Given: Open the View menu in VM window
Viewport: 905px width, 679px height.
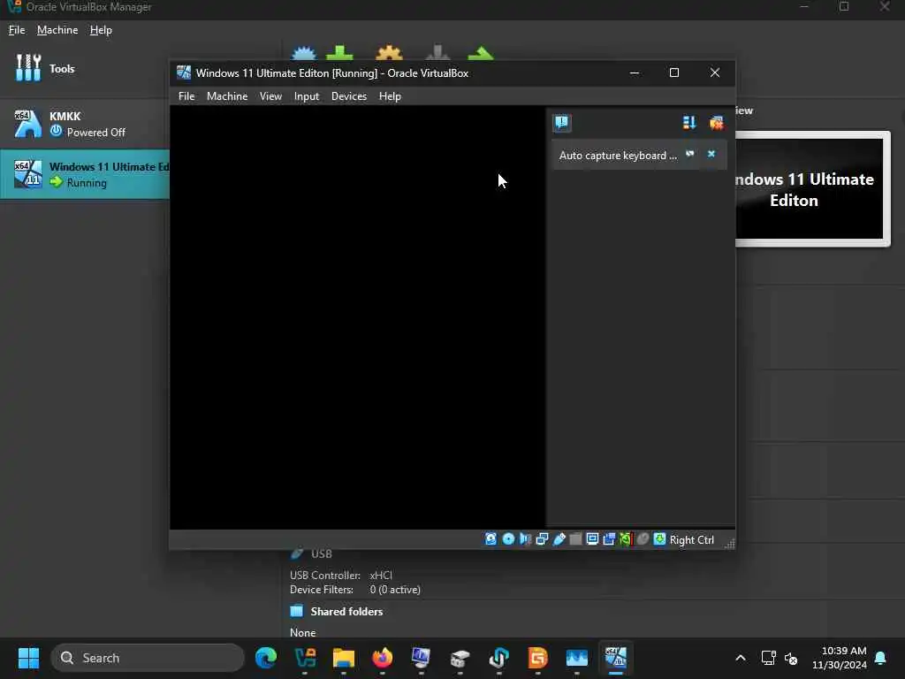Looking at the screenshot, I should point(270,96).
